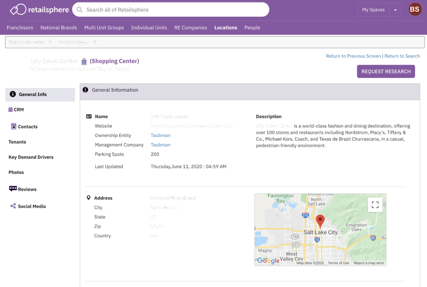The image size is (427, 287).
Task: Select General Info in the sidebar
Action: 40,95
